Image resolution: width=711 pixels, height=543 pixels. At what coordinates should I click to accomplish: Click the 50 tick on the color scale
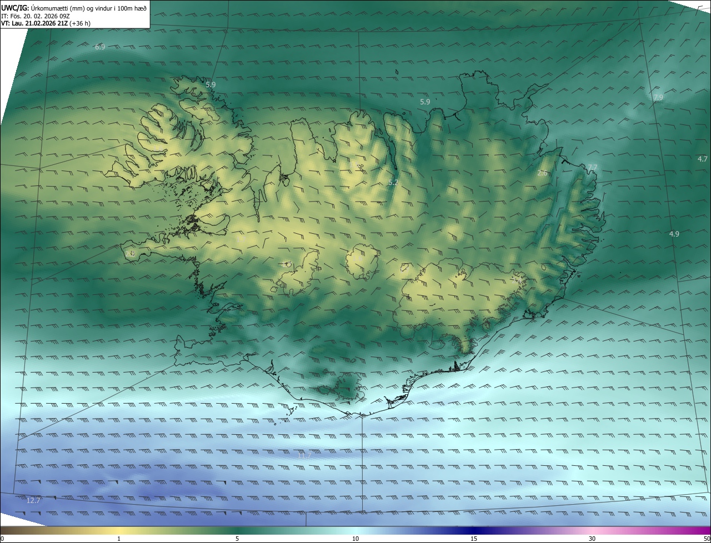point(707,539)
